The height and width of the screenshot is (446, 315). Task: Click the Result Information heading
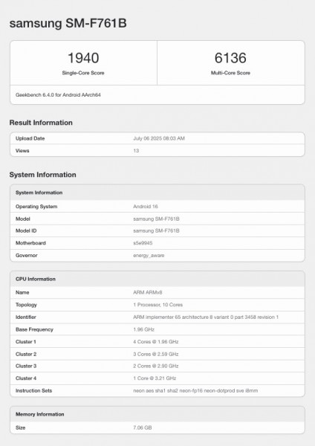(x=41, y=123)
